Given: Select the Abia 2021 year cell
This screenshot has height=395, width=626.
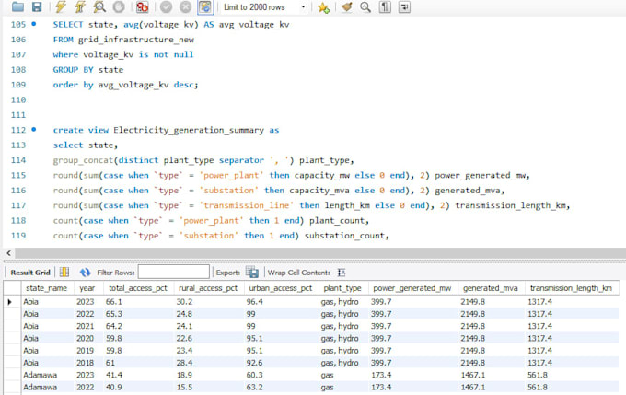Looking at the screenshot, I should (88, 326).
